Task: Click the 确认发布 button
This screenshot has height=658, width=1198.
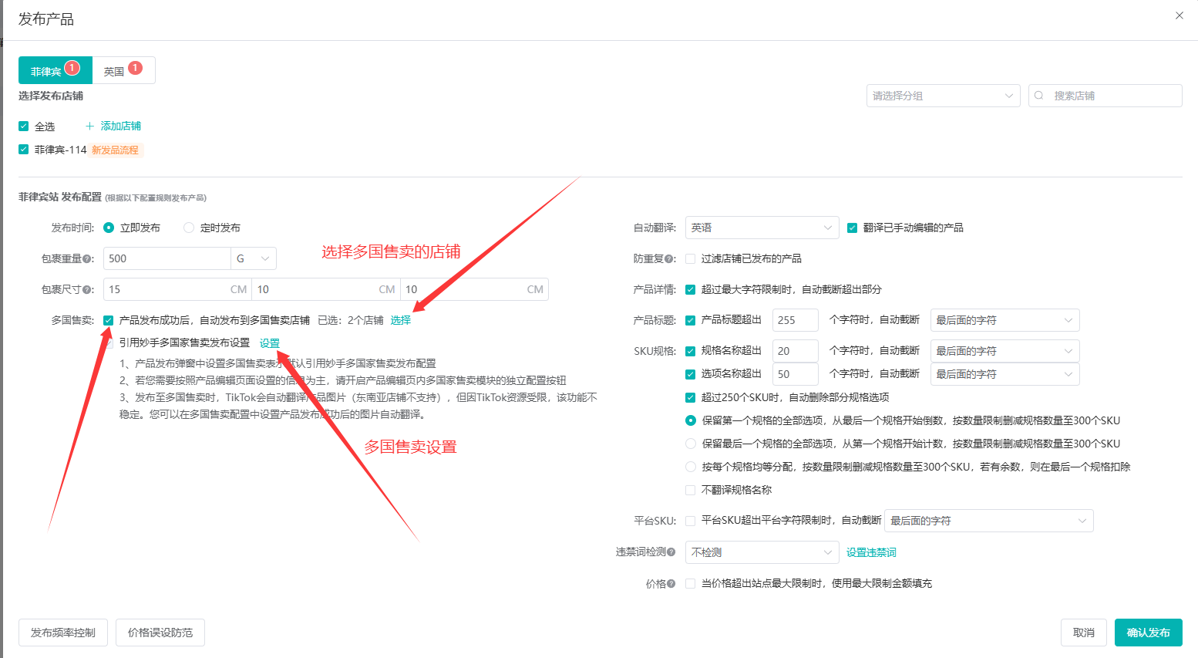Action: [x=1149, y=633]
